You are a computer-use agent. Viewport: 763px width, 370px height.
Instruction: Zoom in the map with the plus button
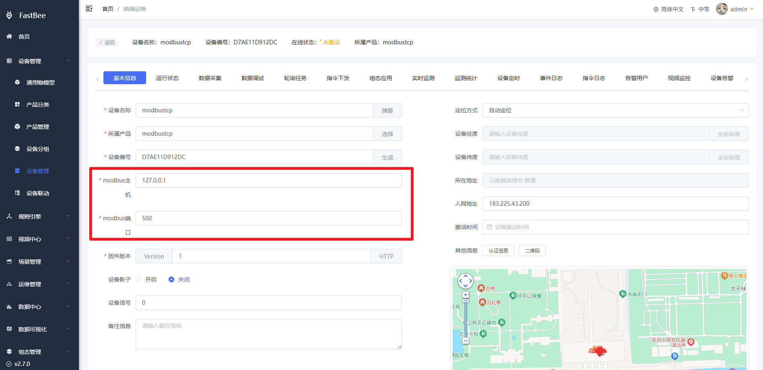coord(466,295)
